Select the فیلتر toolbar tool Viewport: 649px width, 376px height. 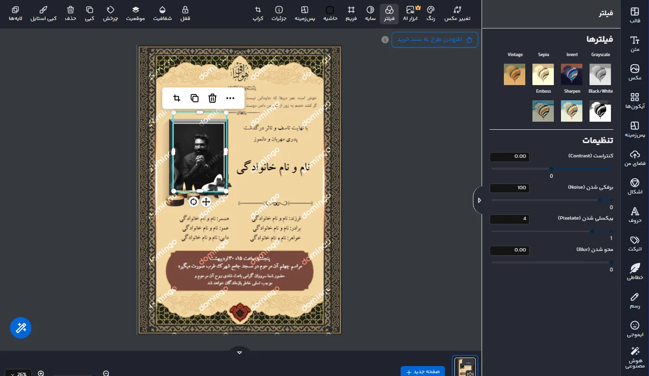click(389, 13)
